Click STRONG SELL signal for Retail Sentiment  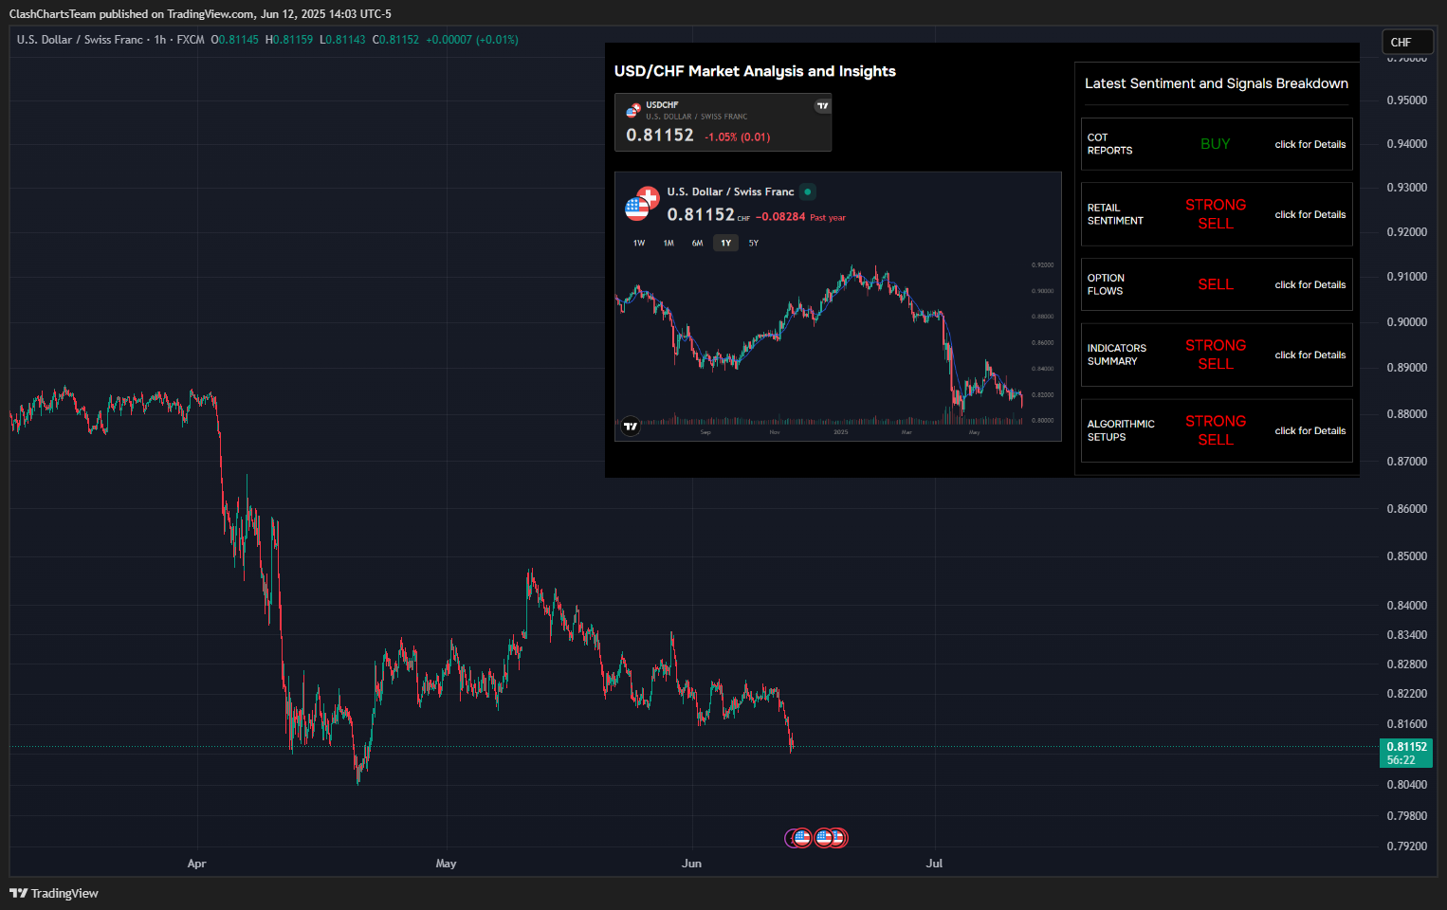pyautogui.click(x=1216, y=214)
